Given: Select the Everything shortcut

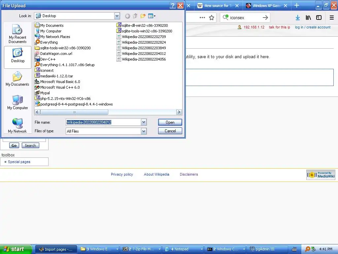Looking at the screenshot, I should (x=46, y=42).
